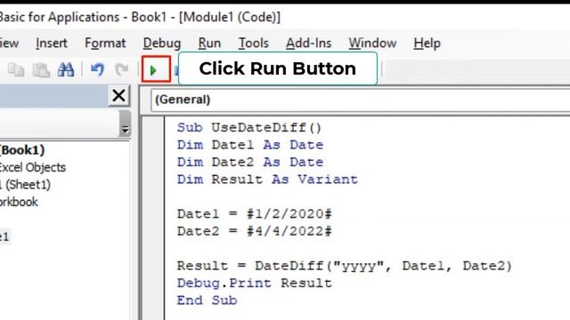The width and height of the screenshot is (570, 320).
Task: Click the 'Dim Date1 As Date' line
Action: (250, 145)
